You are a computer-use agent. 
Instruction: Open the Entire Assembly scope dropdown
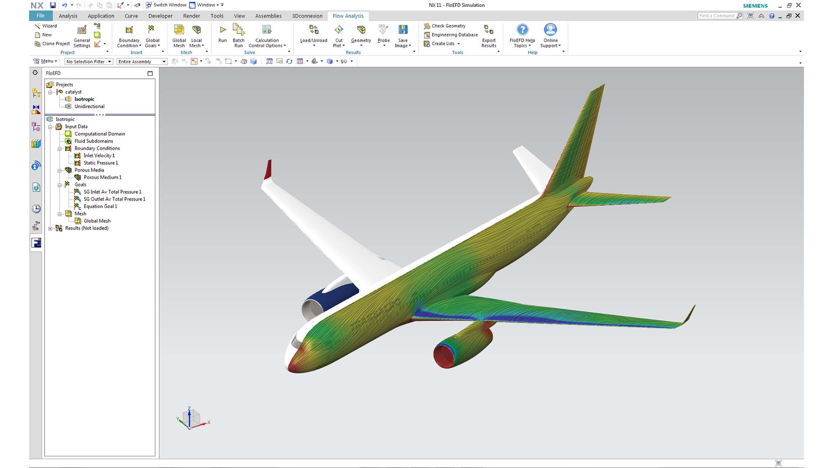(x=163, y=61)
